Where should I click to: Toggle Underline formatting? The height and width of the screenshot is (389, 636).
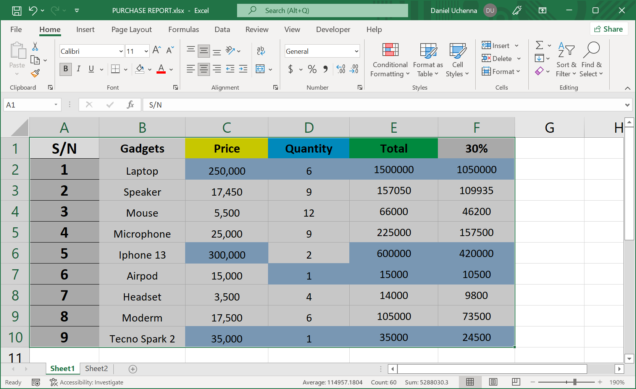click(x=91, y=69)
